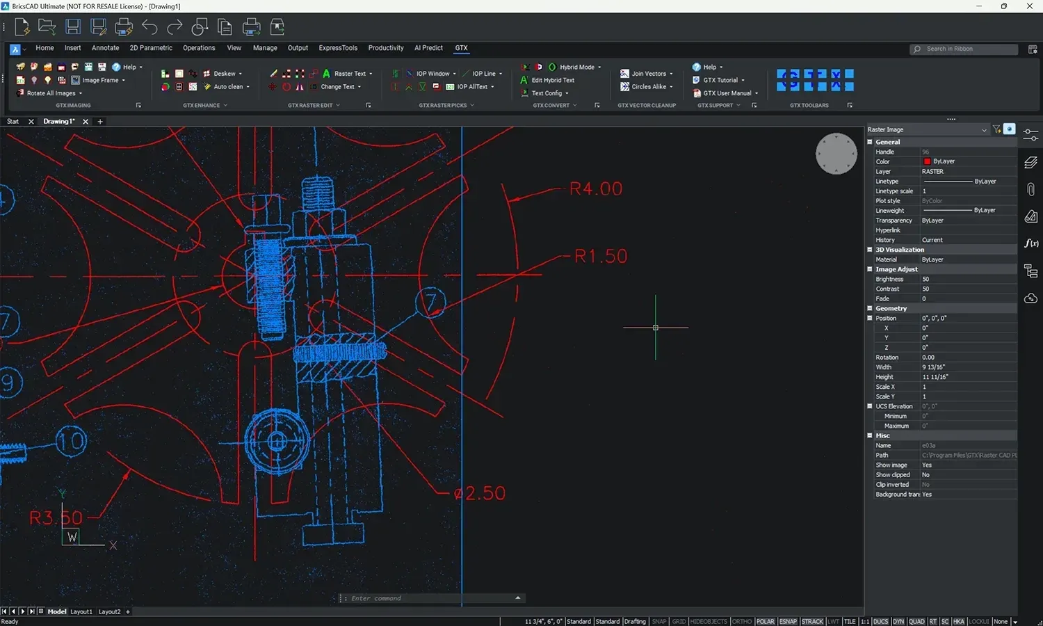This screenshot has width=1043, height=626.
Task: Collapse the General properties section
Action: (x=870, y=142)
